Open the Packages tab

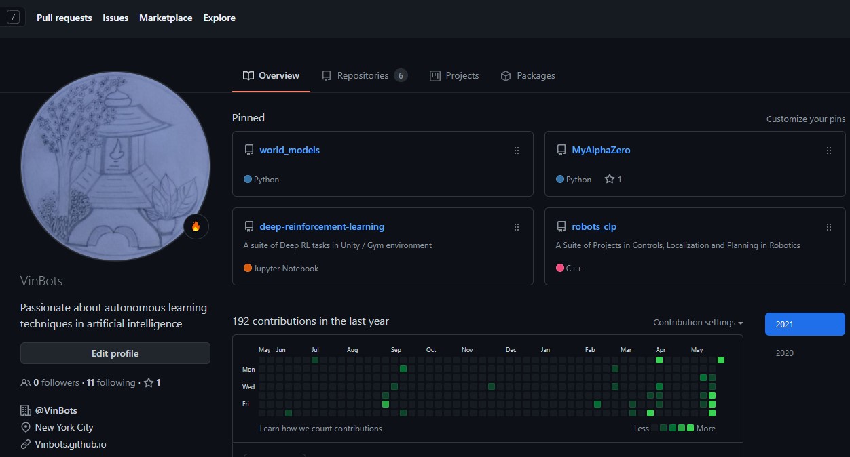coord(528,76)
